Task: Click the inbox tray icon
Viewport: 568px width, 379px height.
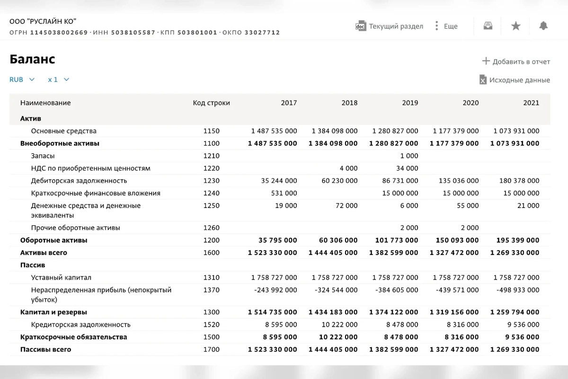Action: [x=488, y=26]
